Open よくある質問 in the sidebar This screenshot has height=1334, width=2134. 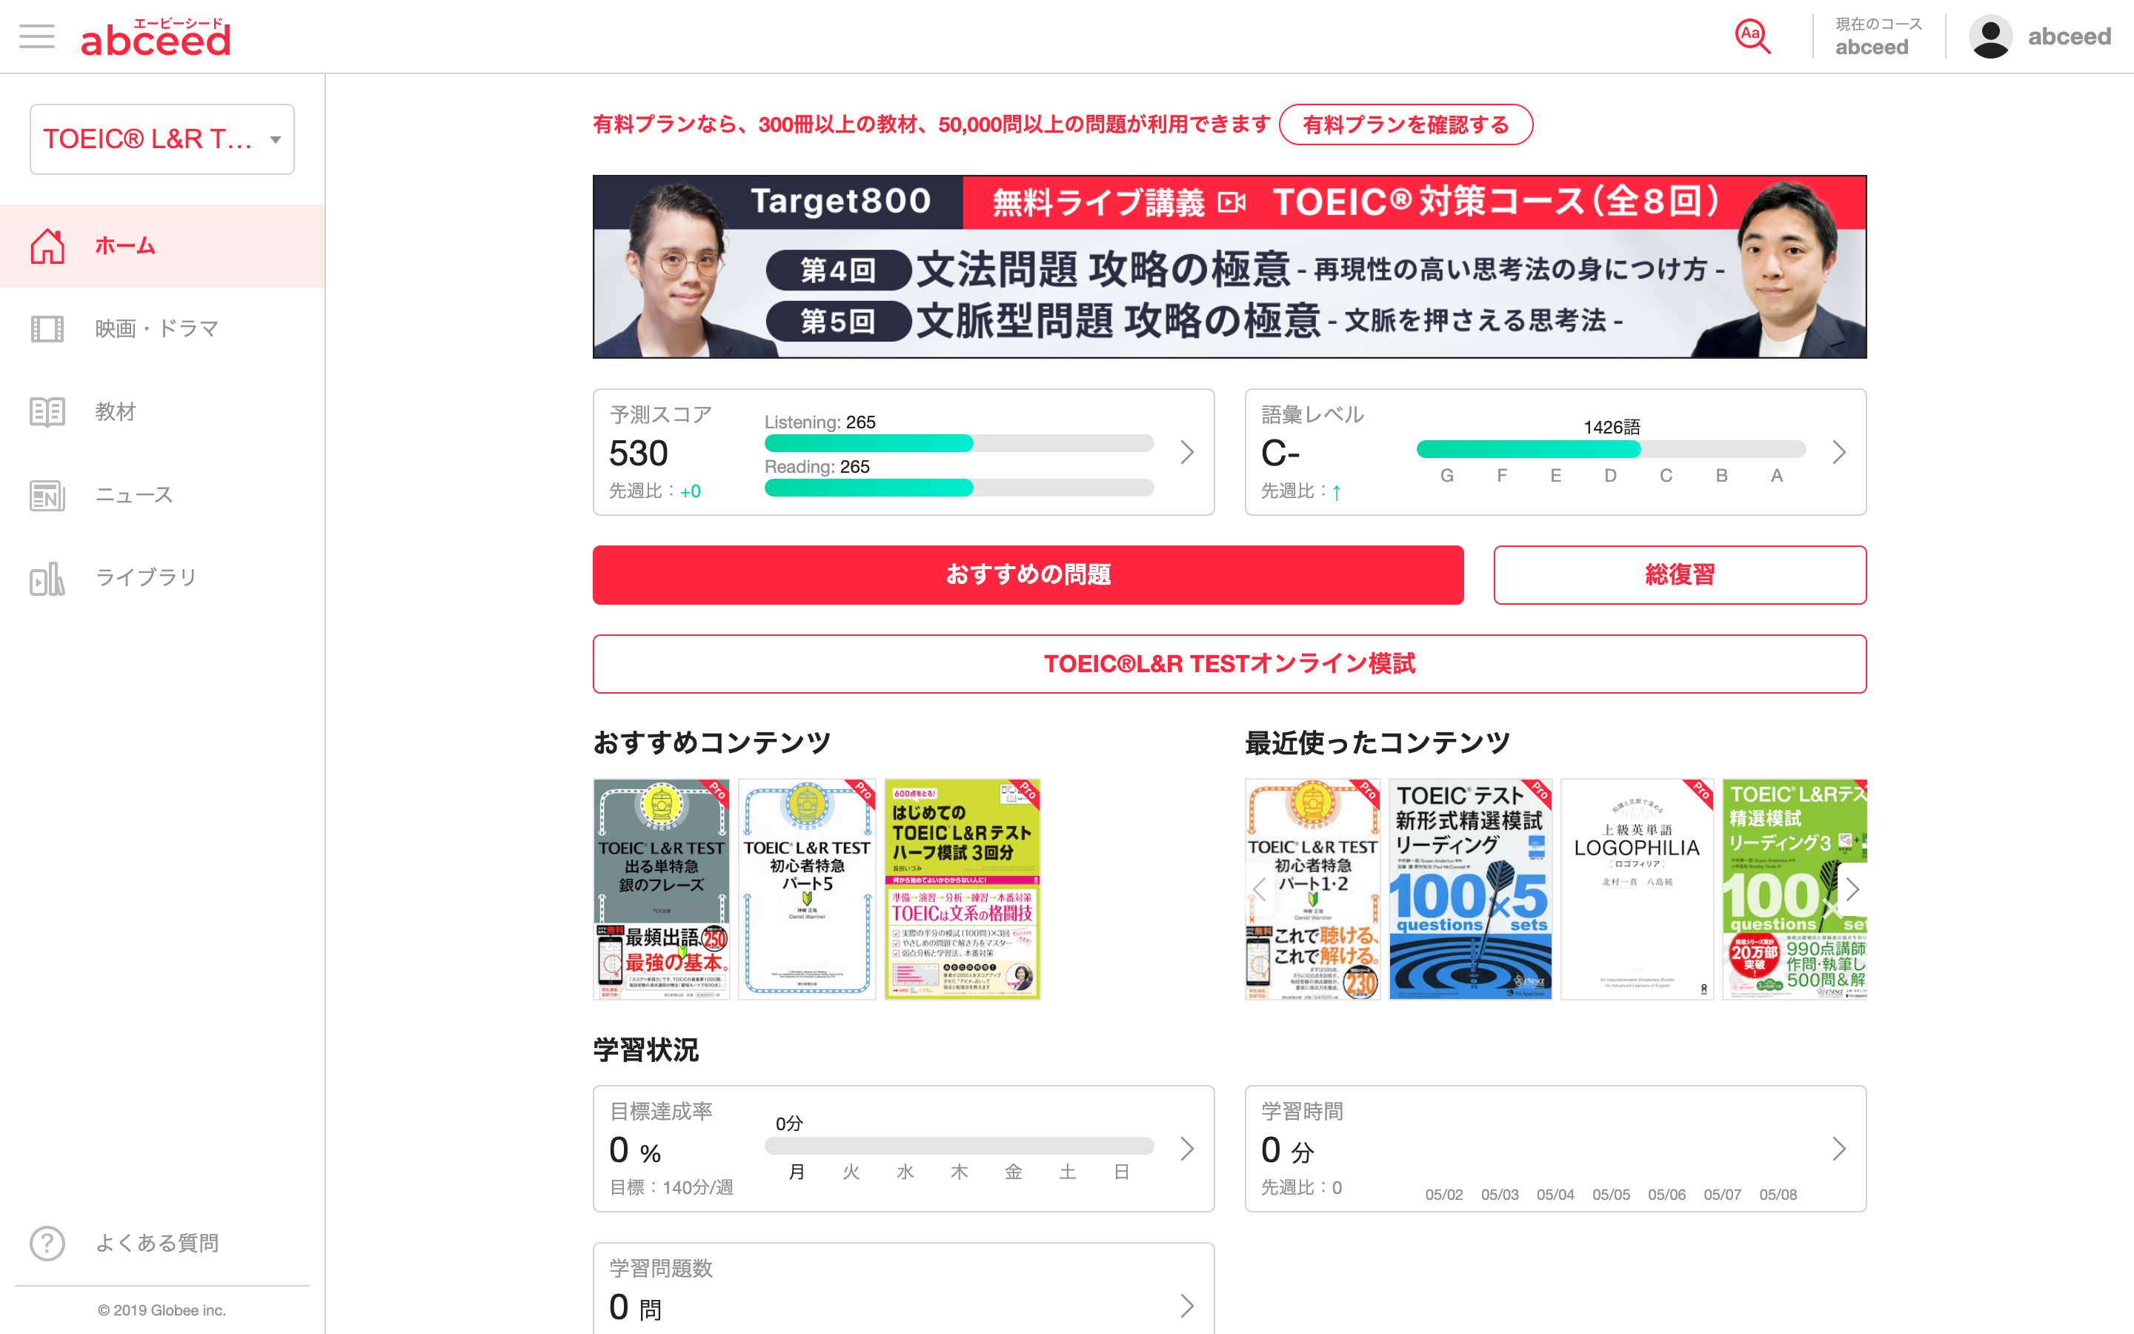(162, 1243)
